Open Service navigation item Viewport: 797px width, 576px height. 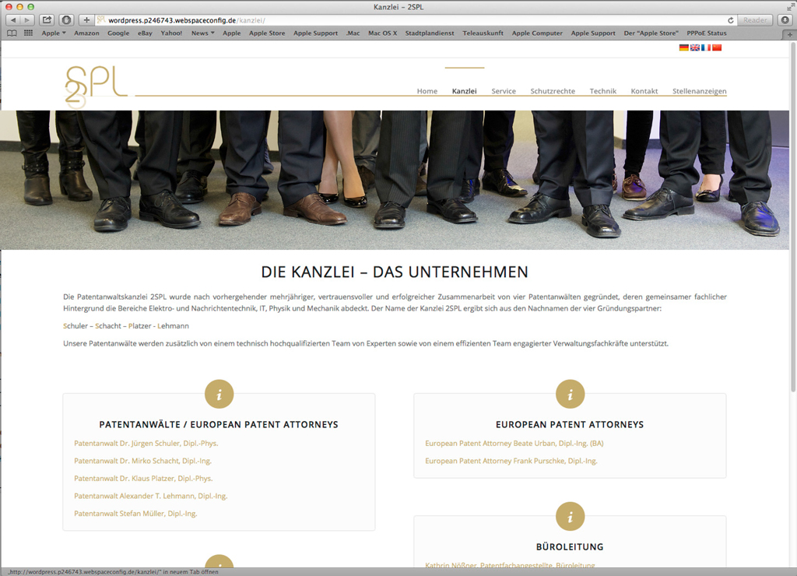[504, 91]
